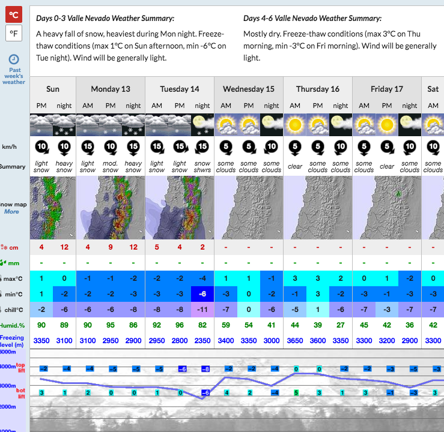Click the bot lift label
Viewport: 444px width, 432px height.
coord(20,393)
